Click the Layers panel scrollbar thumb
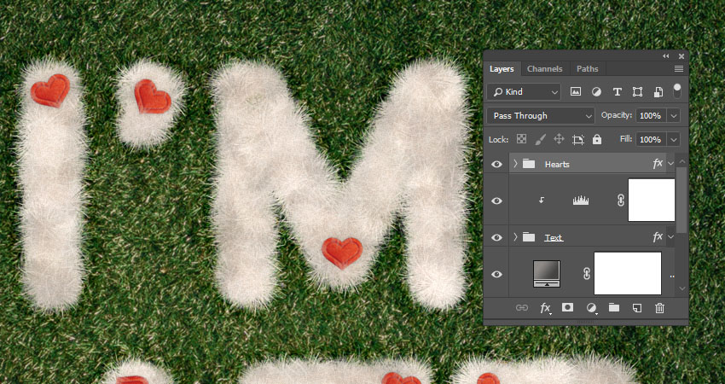This screenshot has width=725, height=384. pos(681,200)
